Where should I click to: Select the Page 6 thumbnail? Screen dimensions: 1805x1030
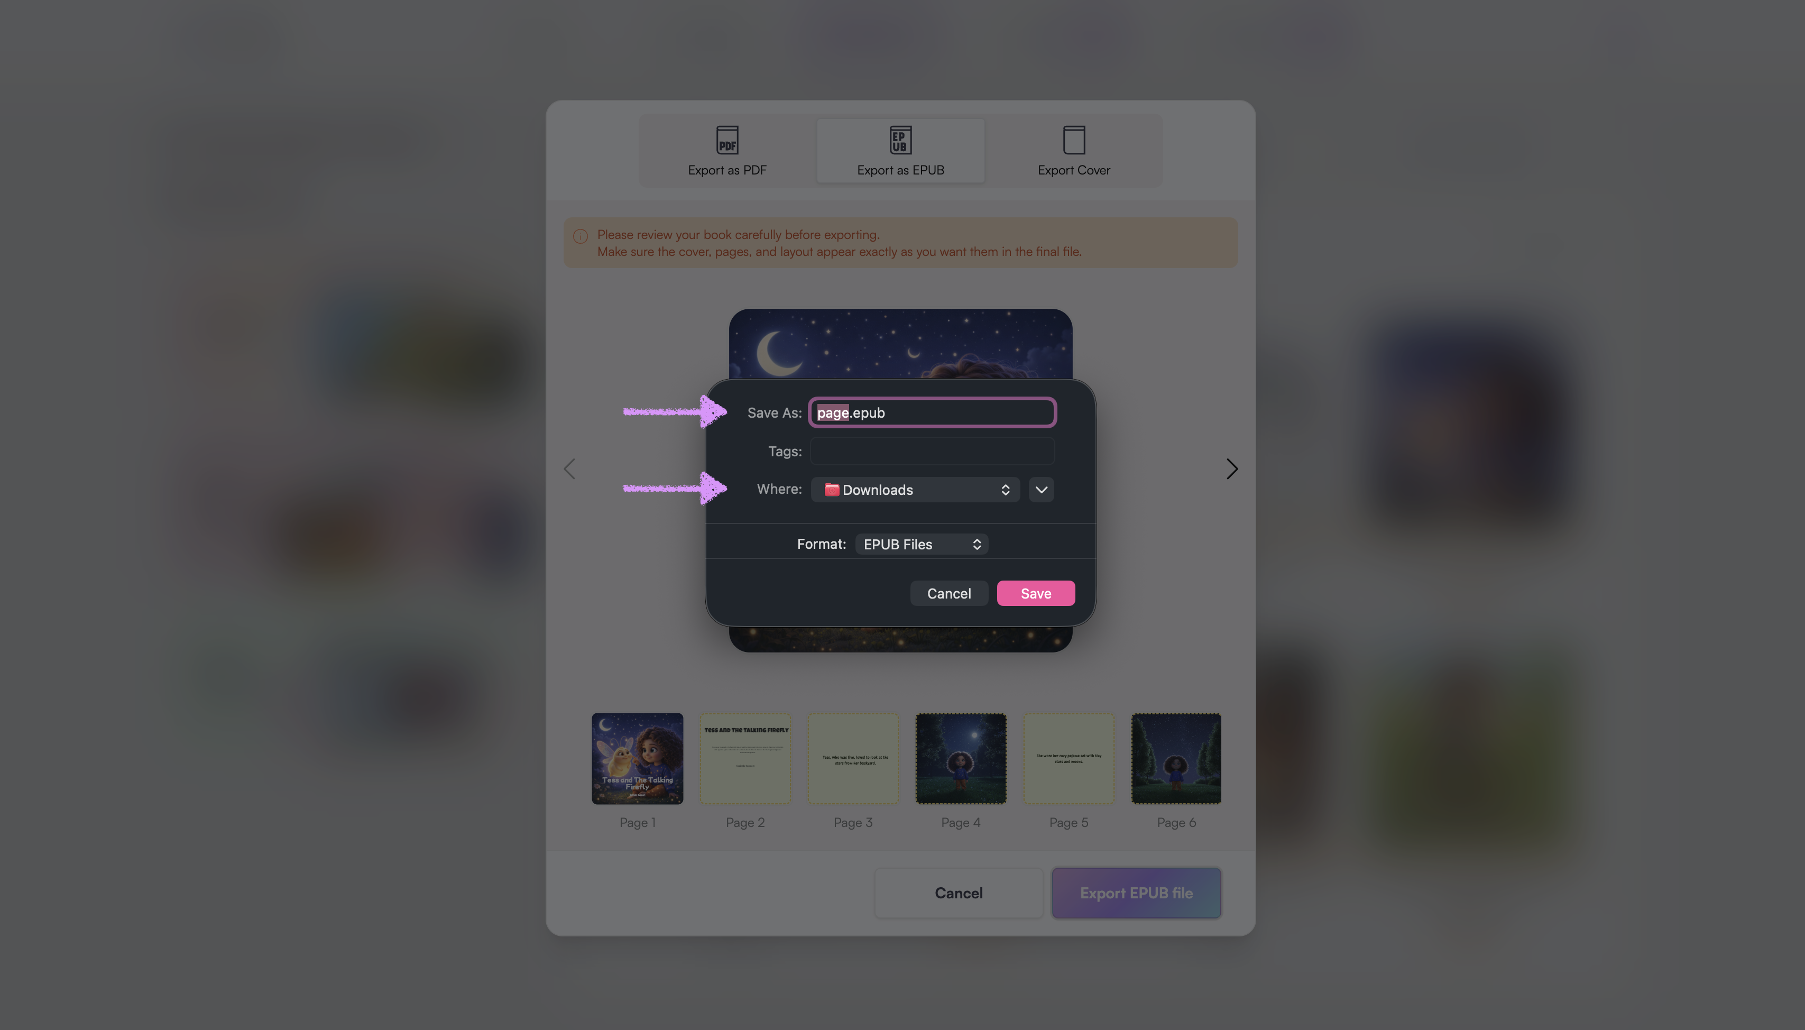[x=1176, y=758]
